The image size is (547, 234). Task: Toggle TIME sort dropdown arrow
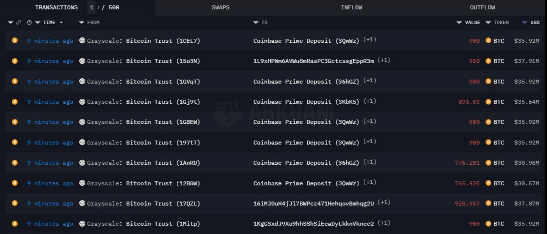click(x=62, y=22)
